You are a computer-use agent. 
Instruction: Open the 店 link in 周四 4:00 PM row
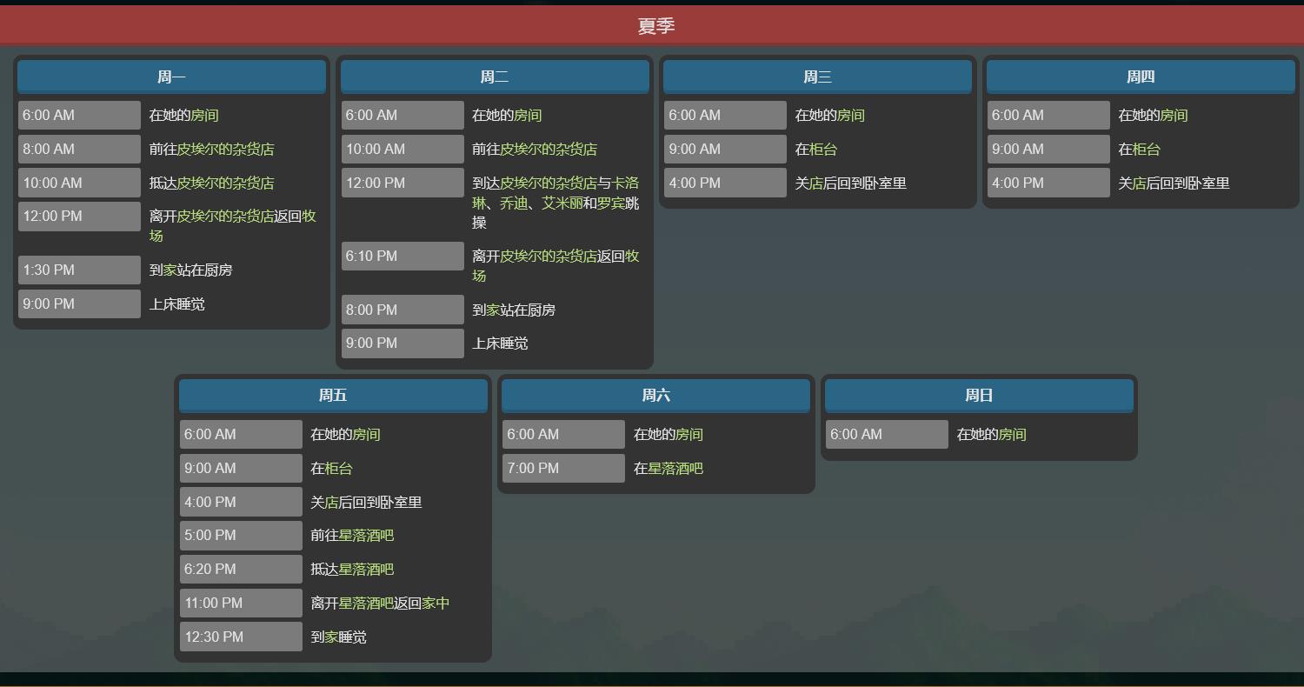click(1139, 183)
